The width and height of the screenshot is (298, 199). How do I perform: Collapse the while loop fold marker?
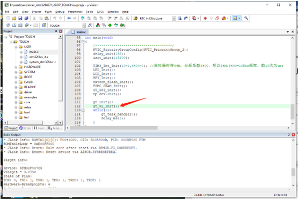(83, 110)
